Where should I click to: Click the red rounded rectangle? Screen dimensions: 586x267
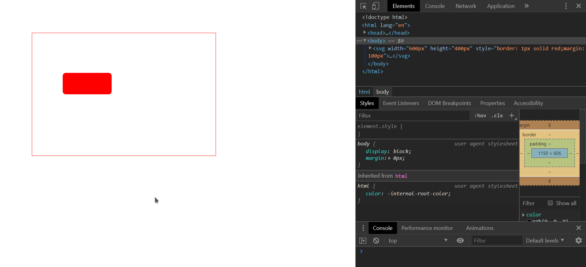click(87, 84)
